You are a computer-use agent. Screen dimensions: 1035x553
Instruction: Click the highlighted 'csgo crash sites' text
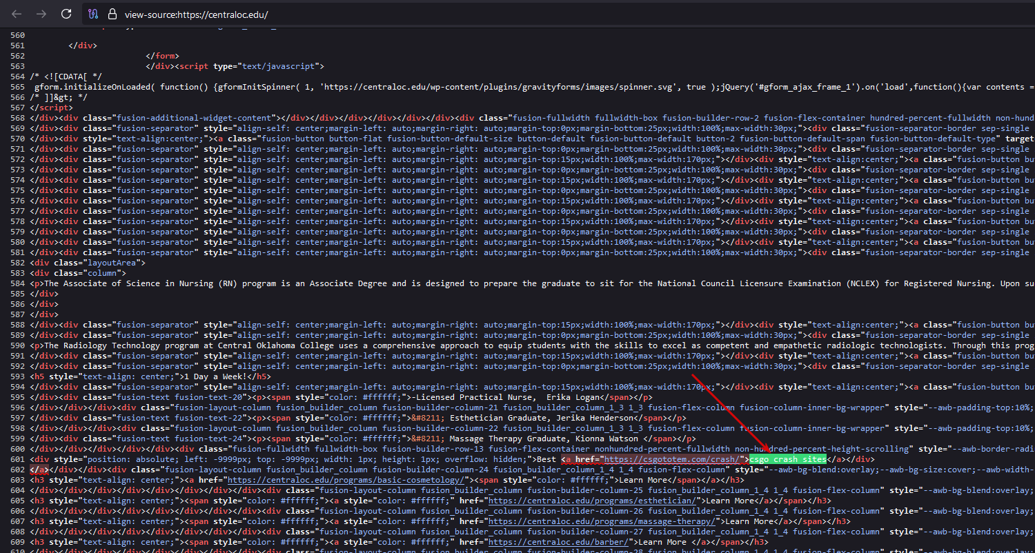(x=788, y=459)
